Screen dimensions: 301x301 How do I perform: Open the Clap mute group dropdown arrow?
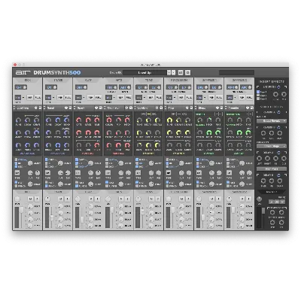pyautogui.click(x=84, y=97)
